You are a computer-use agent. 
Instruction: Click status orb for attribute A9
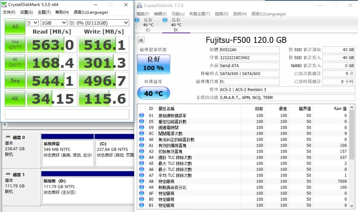pyautogui.click(x=141, y=187)
